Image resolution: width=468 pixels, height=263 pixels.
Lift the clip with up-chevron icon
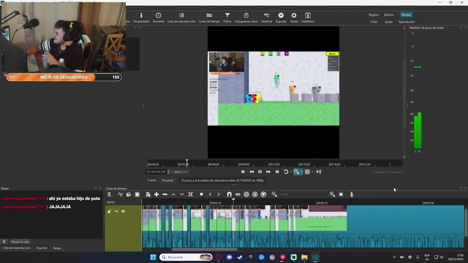click(x=173, y=194)
